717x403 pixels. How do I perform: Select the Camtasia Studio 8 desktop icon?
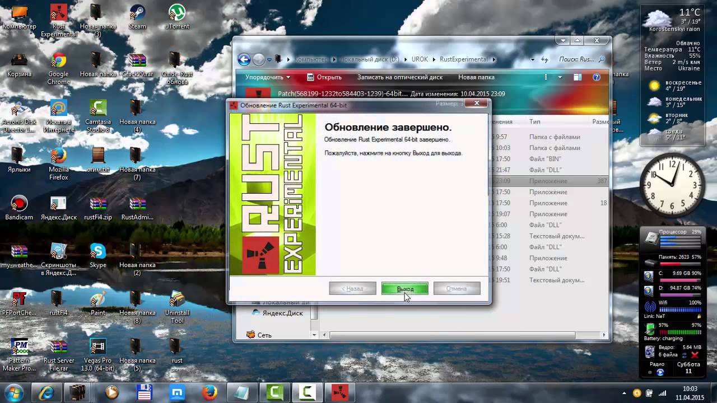pyautogui.click(x=98, y=117)
